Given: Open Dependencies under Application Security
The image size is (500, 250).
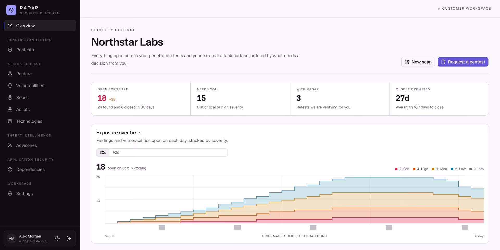Looking at the screenshot, I should [x=40, y=170].
